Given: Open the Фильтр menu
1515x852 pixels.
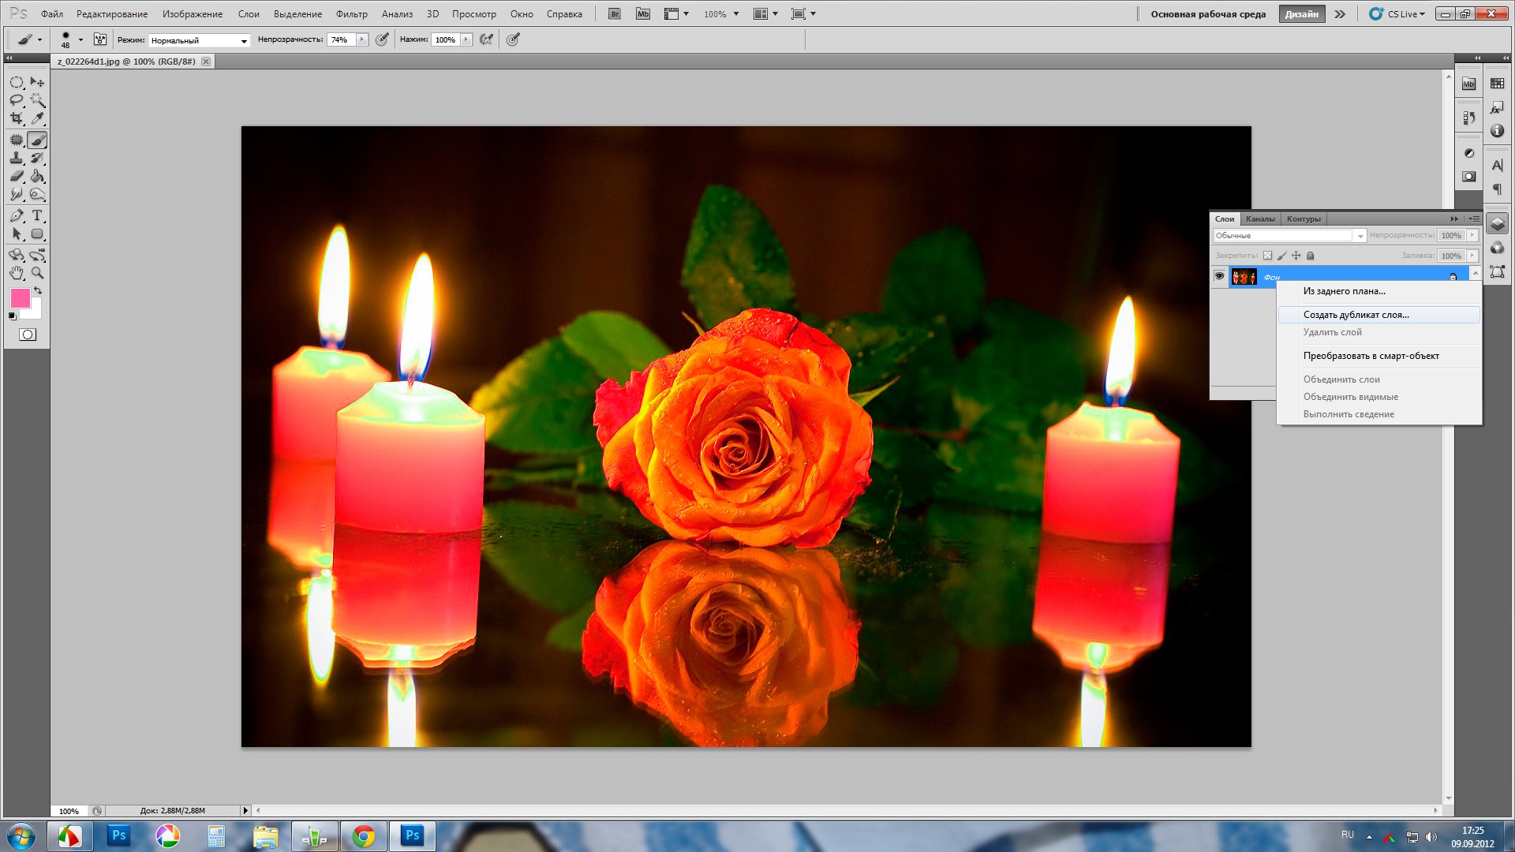Looking at the screenshot, I should click(x=351, y=14).
